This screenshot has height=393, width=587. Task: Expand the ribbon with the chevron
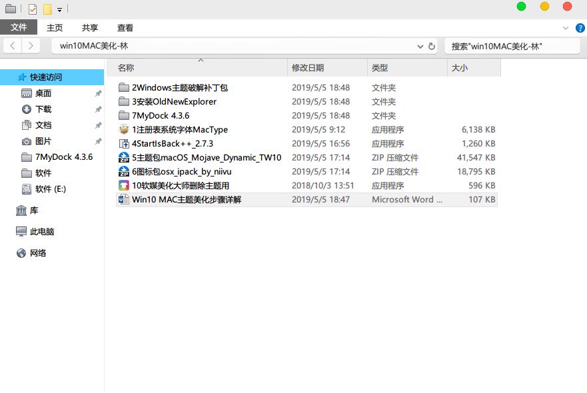565,28
